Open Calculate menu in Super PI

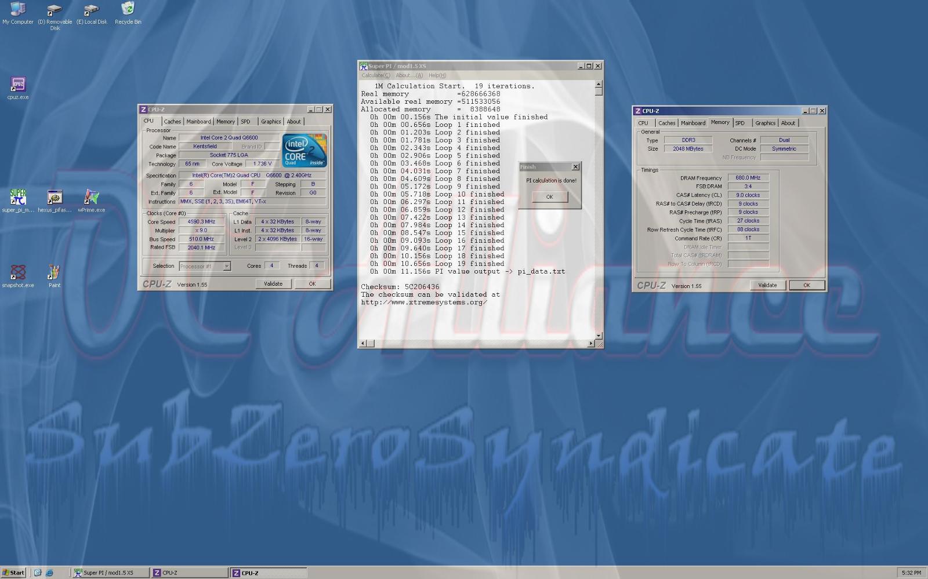(x=376, y=75)
